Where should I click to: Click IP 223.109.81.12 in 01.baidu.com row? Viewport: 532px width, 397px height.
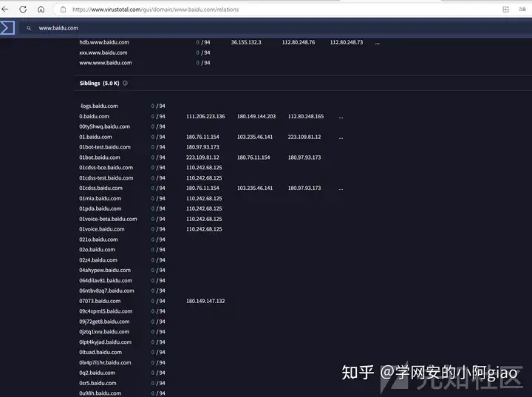tap(304, 137)
